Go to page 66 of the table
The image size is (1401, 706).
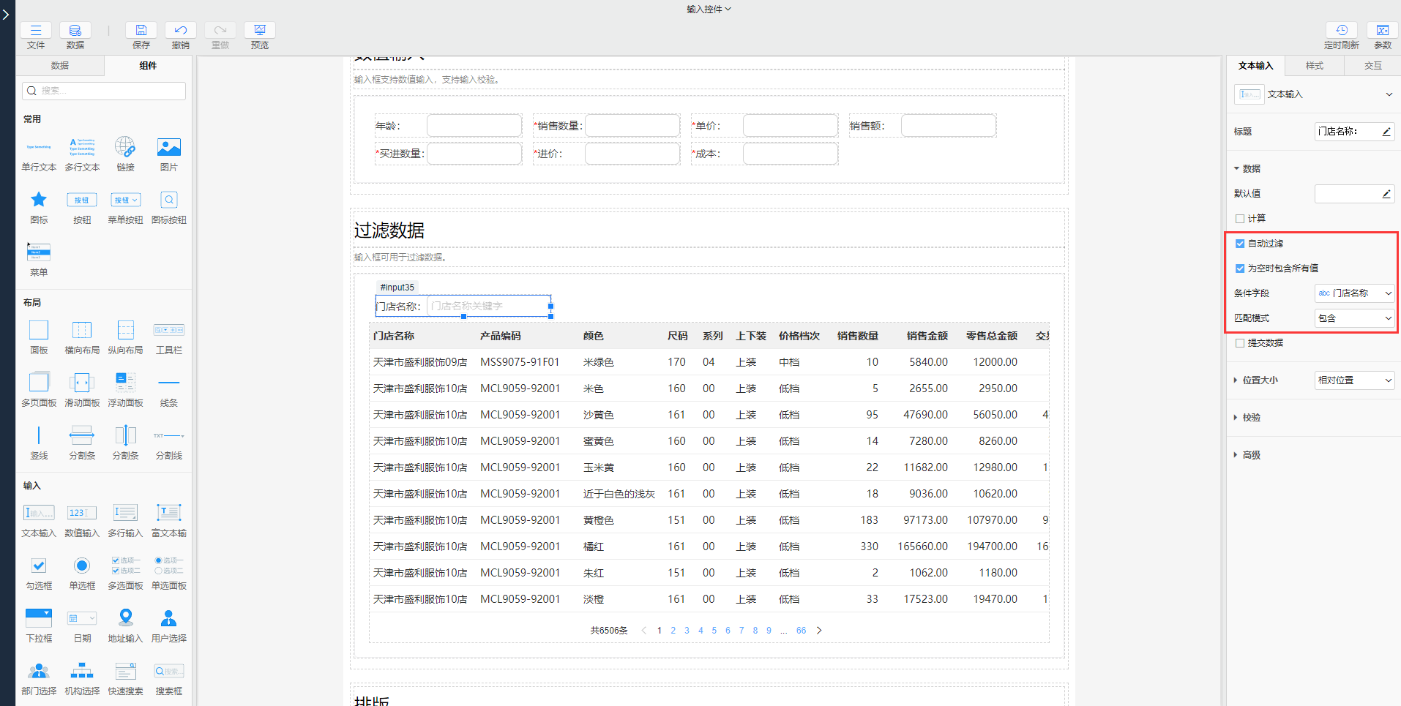[802, 631]
